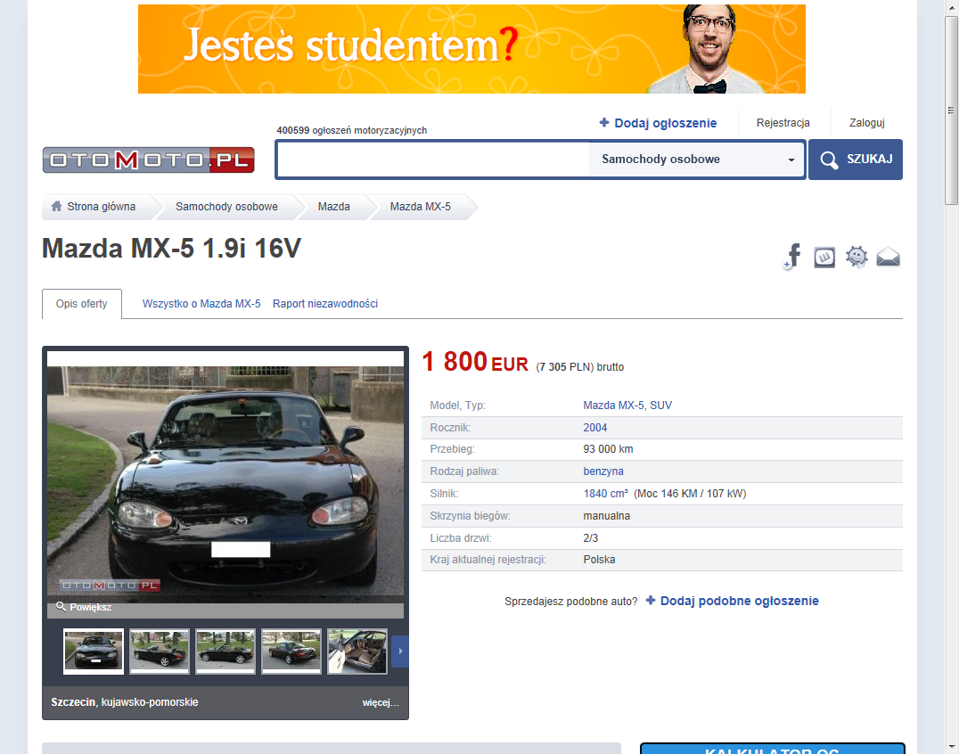The image size is (959, 754).
Task: Click the benzyna fuel type link
Action: pyautogui.click(x=603, y=471)
